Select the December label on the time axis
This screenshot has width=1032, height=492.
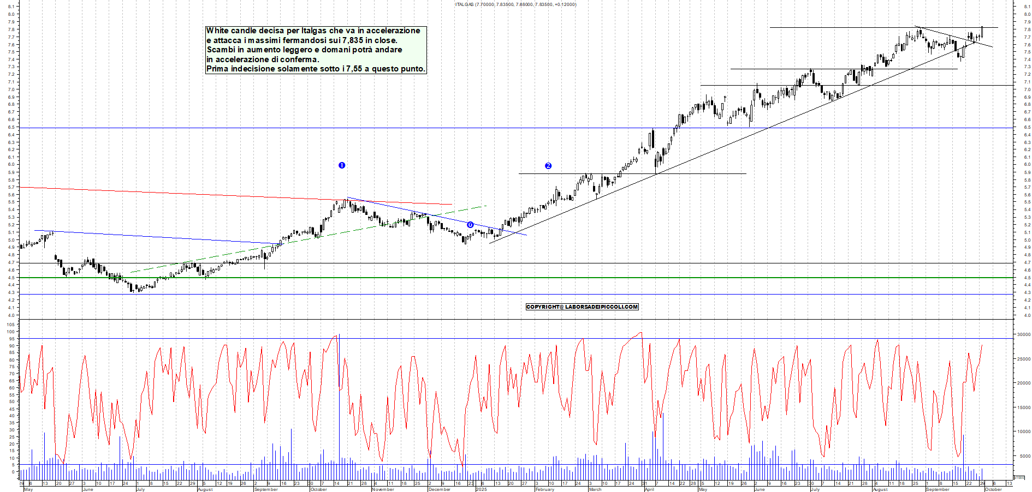pyautogui.click(x=440, y=489)
